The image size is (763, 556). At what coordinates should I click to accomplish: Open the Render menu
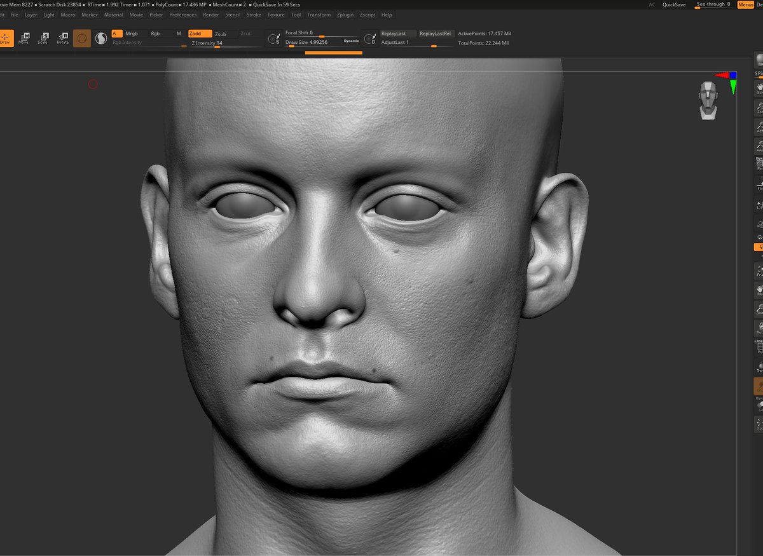(x=211, y=15)
